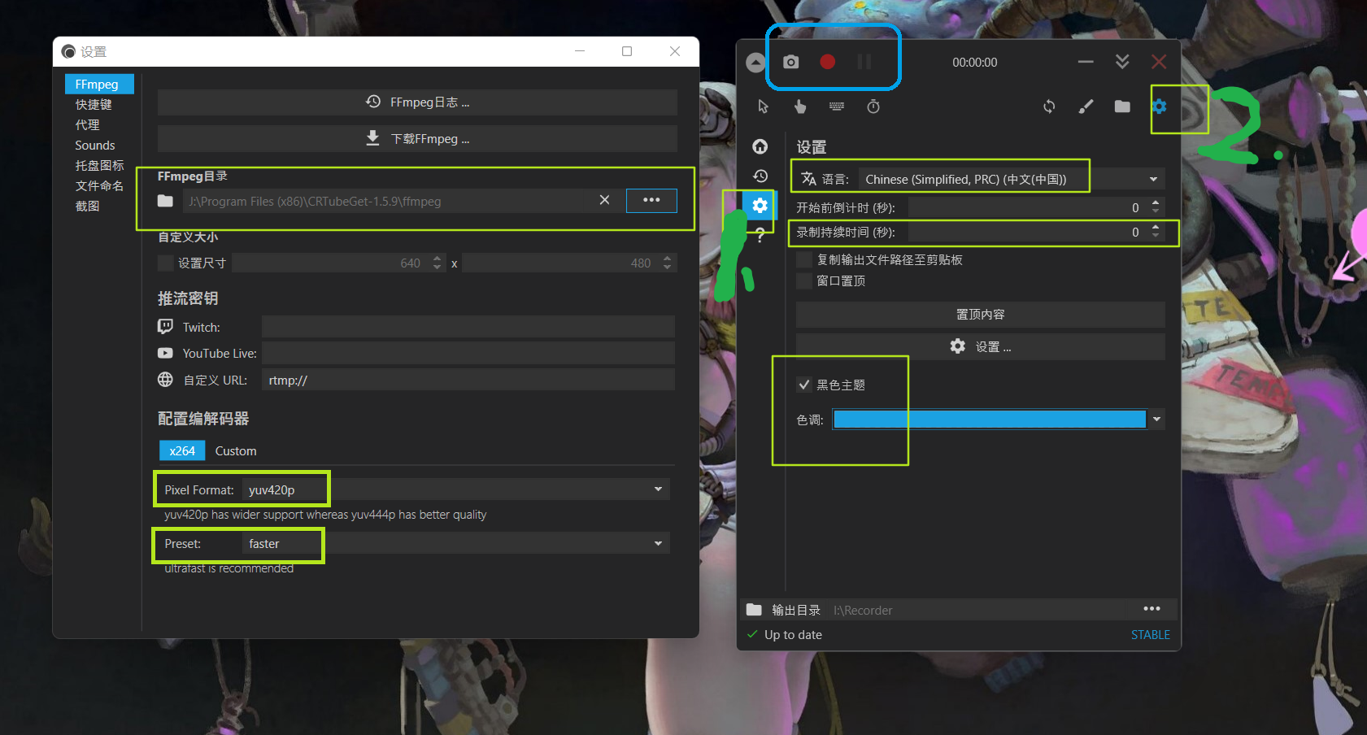This screenshot has width=1367, height=735.
Task: Click the Up to date status text
Action: [x=793, y=634]
